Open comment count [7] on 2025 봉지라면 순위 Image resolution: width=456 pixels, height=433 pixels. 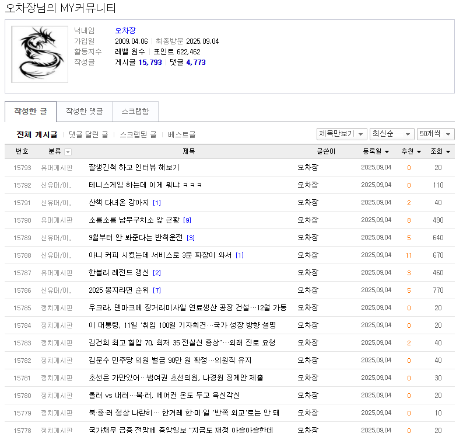157,290
